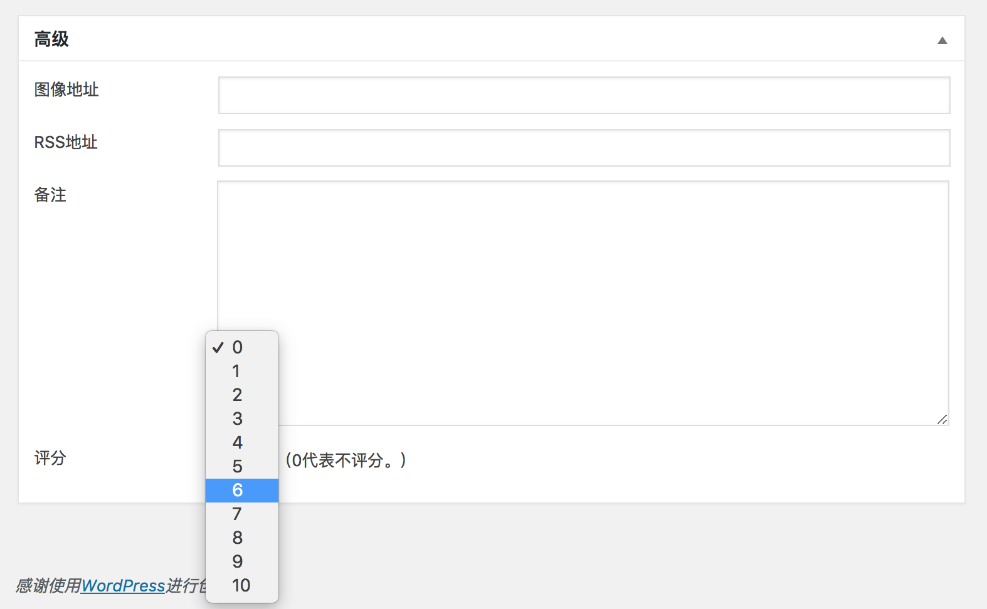Image resolution: width=987 pixels, height=609 pixels.
Task: Choose rating 1 from the dropdown list
Action: [x=242, y=371]
